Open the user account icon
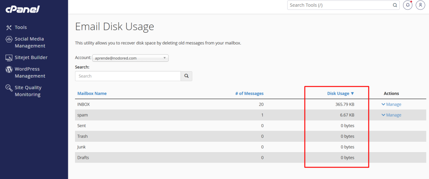429x179 pixels. pos(420,5)
